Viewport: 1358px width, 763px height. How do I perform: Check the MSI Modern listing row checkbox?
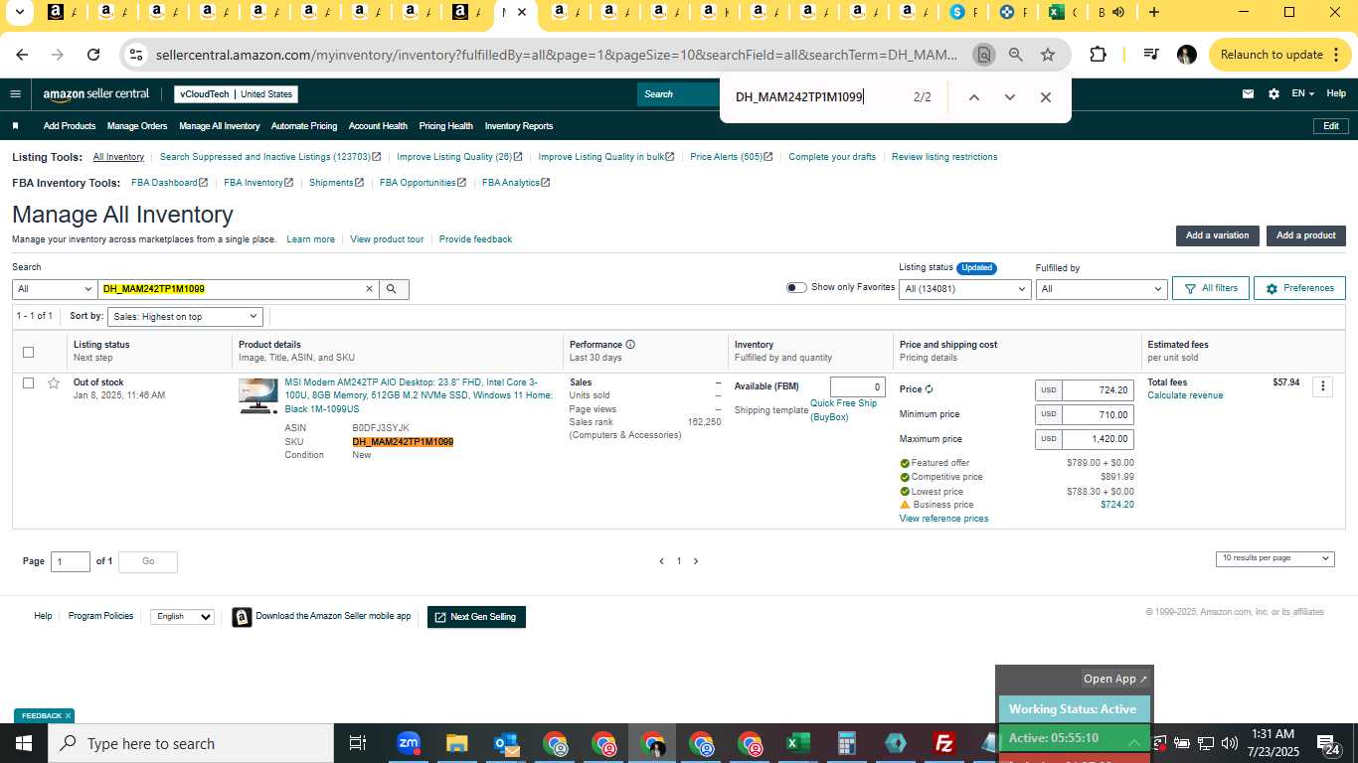point(28,383)
